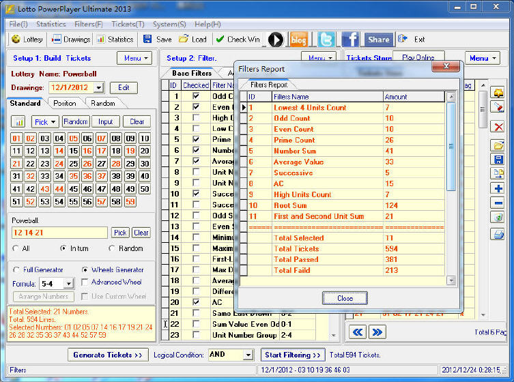Screen dimensions: 514x382
Task: Open the File menu
Action: pos(18,25)
